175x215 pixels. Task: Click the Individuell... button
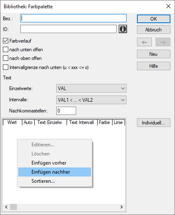click(x=153, y=123)
